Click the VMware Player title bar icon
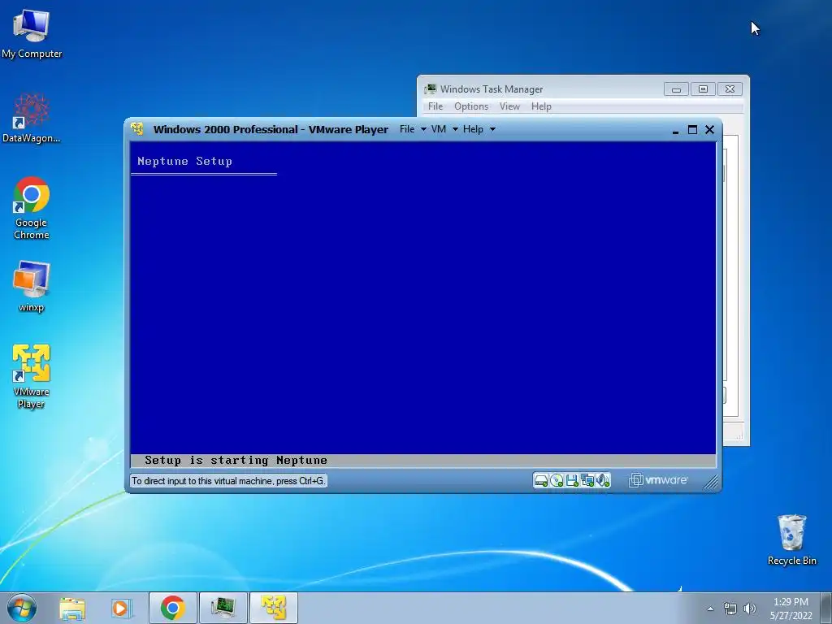 [x=137, y=129]
